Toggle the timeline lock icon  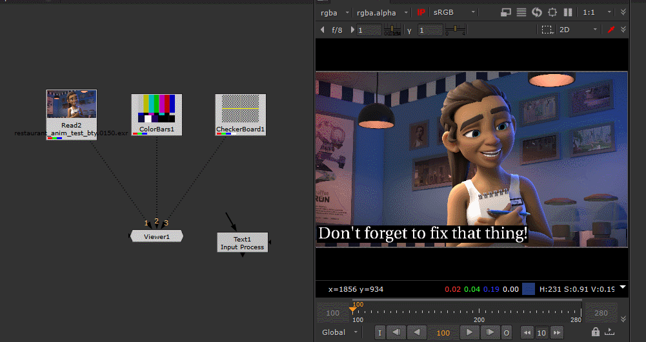595,332
